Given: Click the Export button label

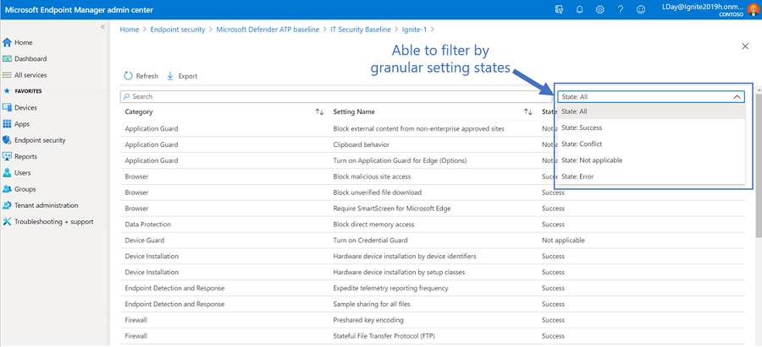Looking at the screenshot, I should pyautogui.click(x=188, y=76).
